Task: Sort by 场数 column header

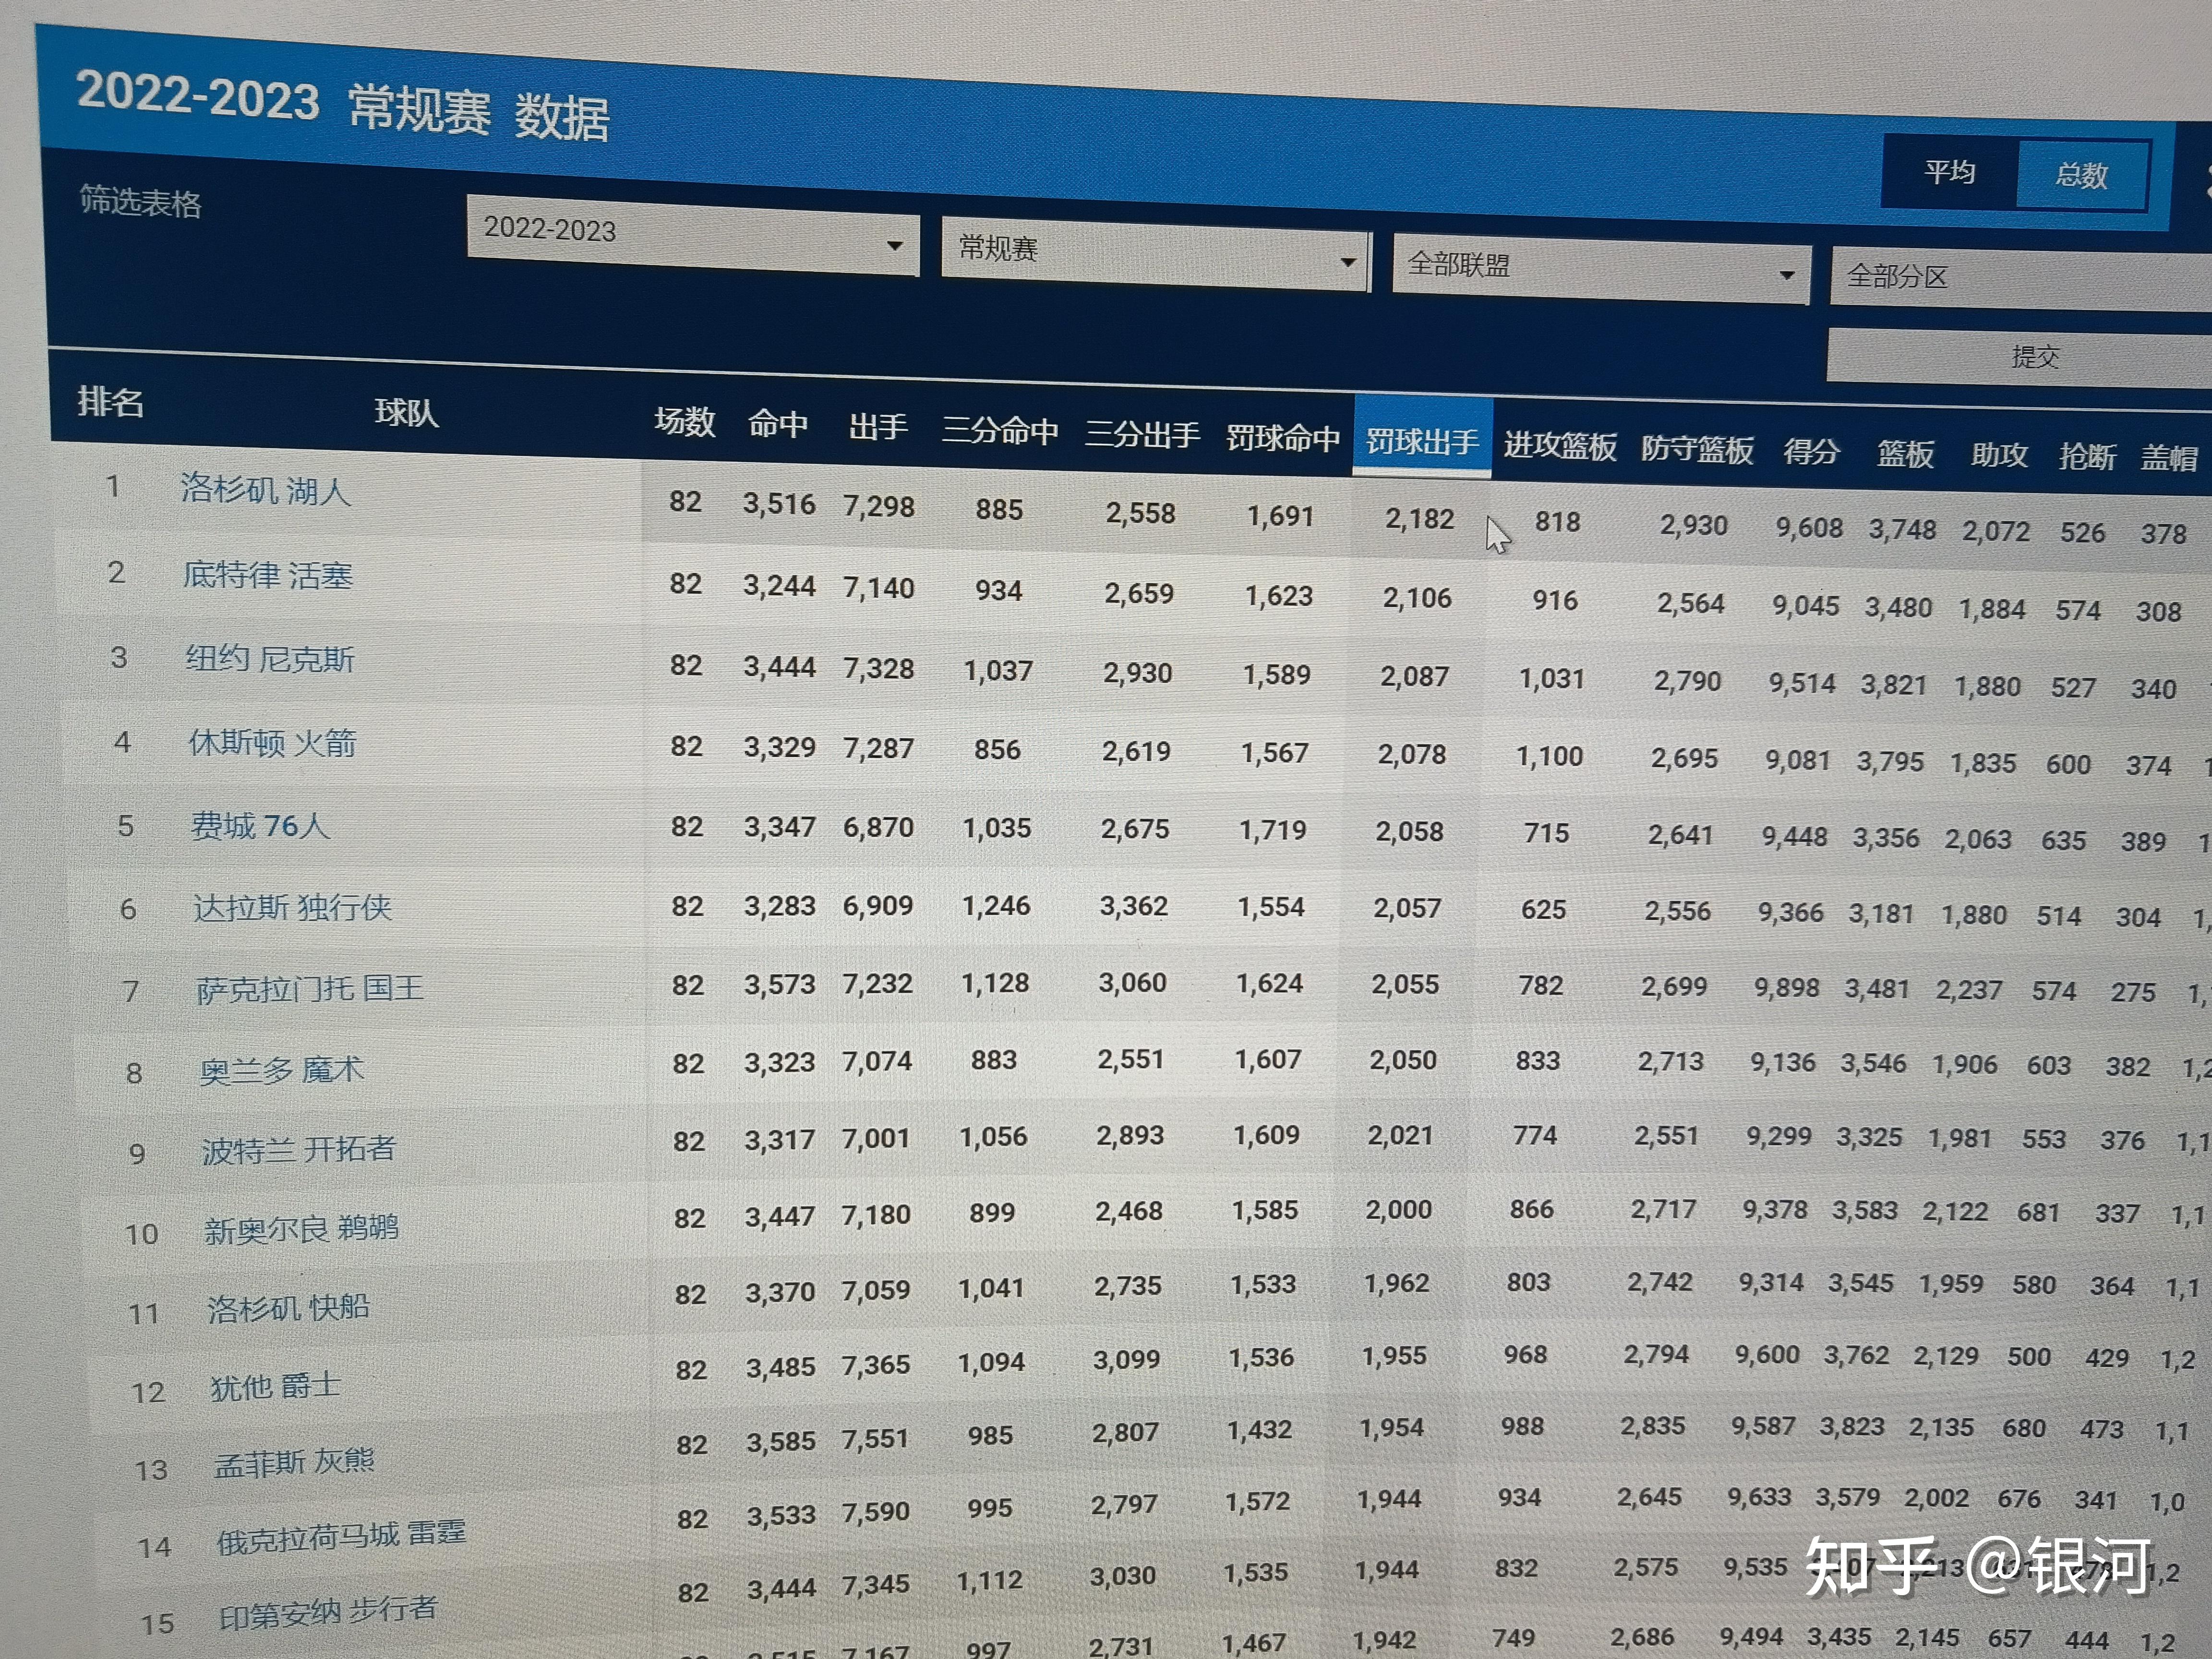Action: click(x=685, y=422)
